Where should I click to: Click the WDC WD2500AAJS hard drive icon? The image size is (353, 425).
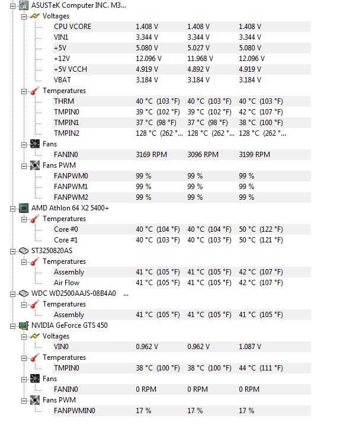(x=24, y=293)
